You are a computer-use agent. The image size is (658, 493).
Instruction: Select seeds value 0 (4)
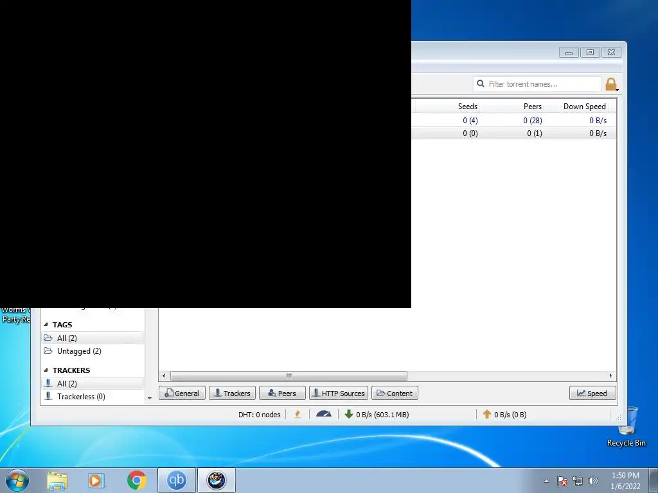pyautogui.click(x=470, y=120)
